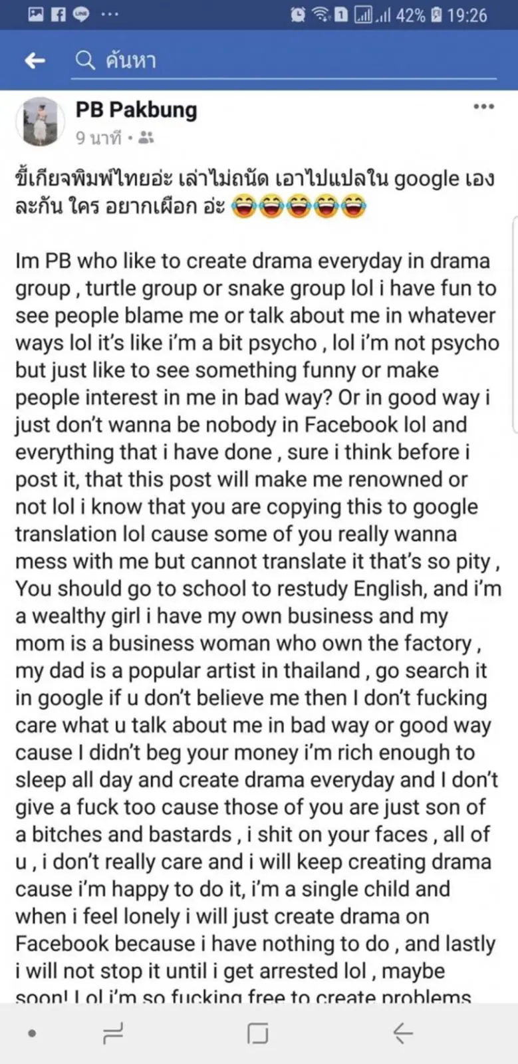Tap the laughing emoji row in the post
The image size is (518, 1064).
[298, 207]
